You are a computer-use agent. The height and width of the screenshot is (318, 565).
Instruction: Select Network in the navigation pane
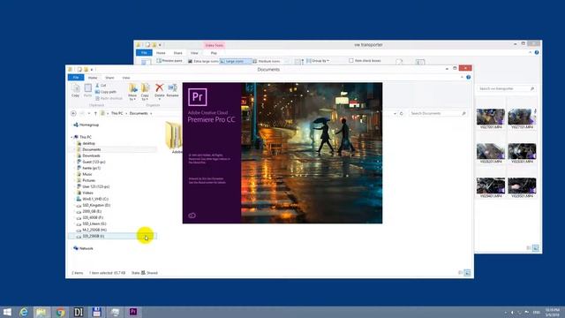83,248
